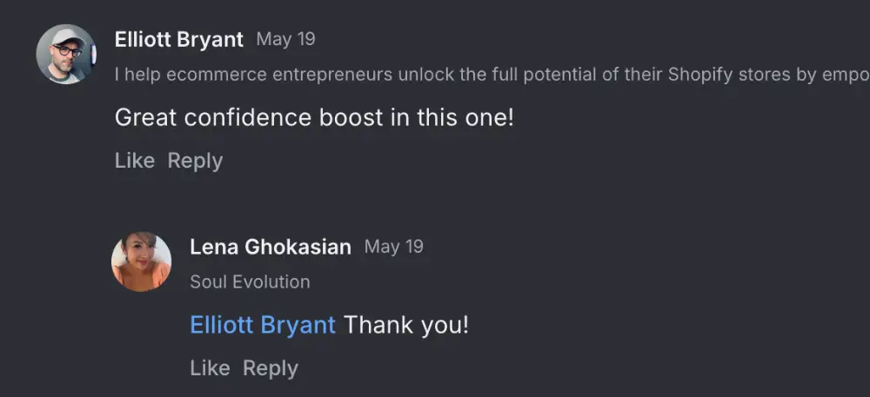
Task: Click the Soul Evolution tagline
Action: pos(250,281)
